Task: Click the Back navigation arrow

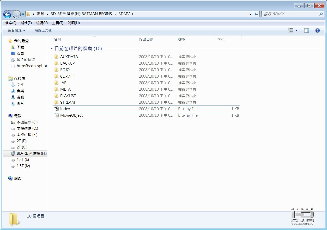Action: point(7,14)
